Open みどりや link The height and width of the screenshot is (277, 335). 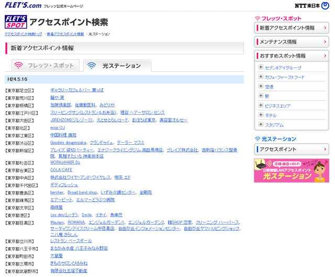(x=107, y=105)
